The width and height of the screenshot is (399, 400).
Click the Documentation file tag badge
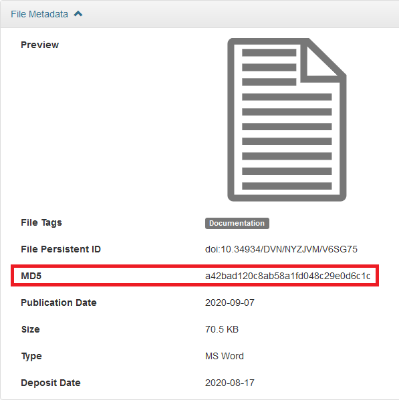pos(237,223)
